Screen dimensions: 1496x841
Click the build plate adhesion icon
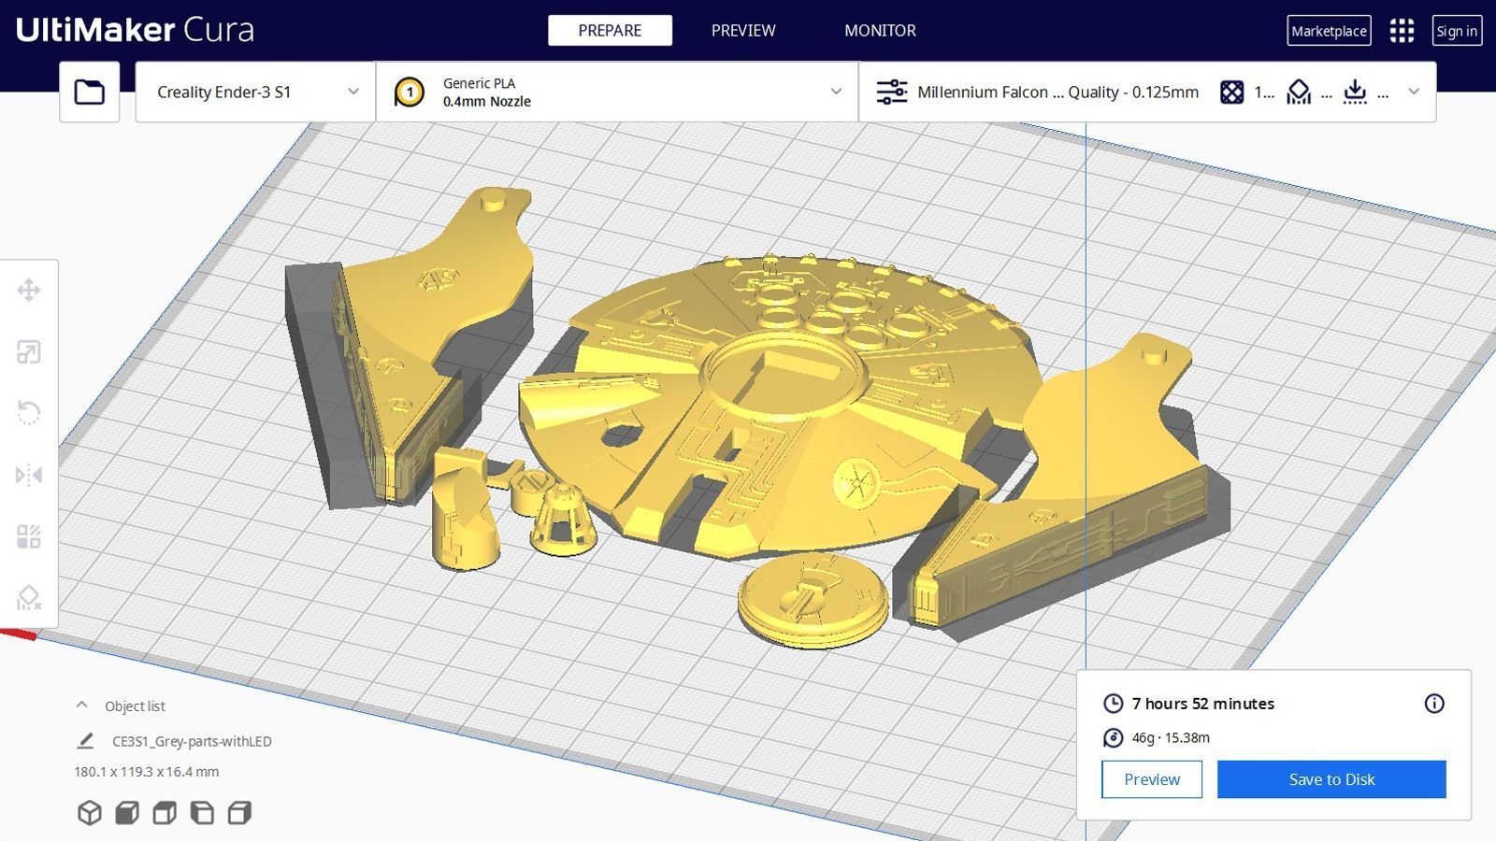tap(1355, 92)
